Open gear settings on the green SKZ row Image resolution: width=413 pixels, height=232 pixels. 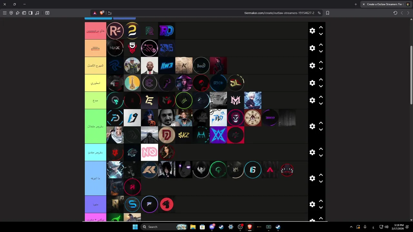point(312,126)
